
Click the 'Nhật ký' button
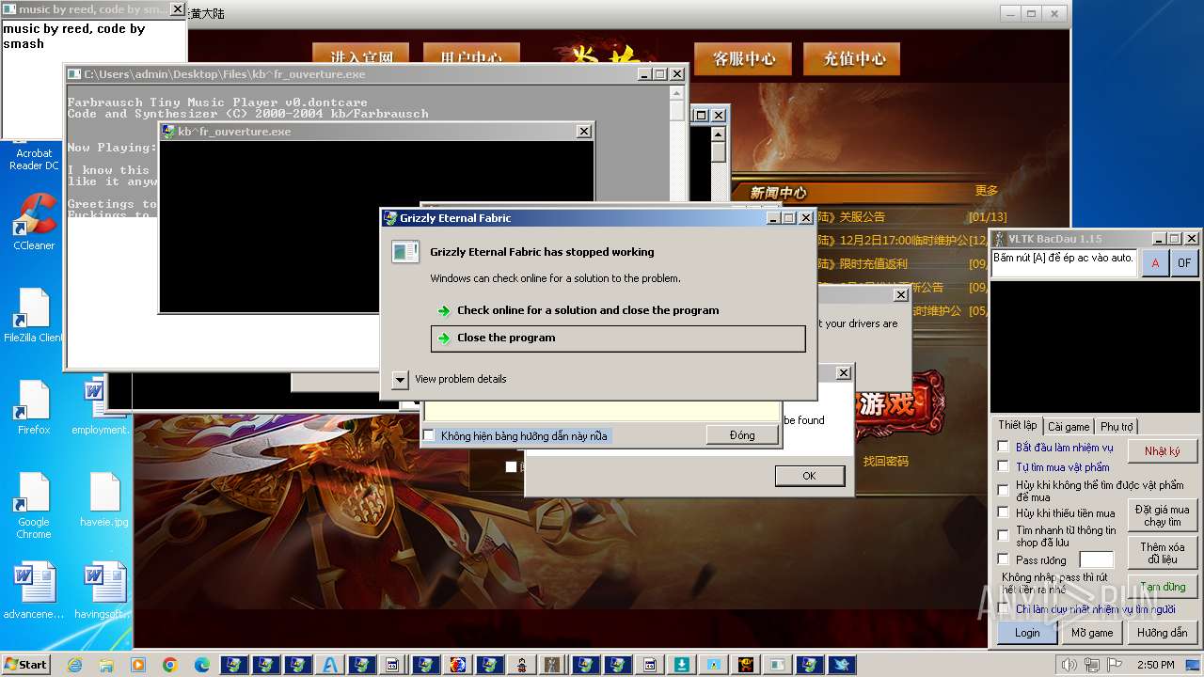[1163, 451]
